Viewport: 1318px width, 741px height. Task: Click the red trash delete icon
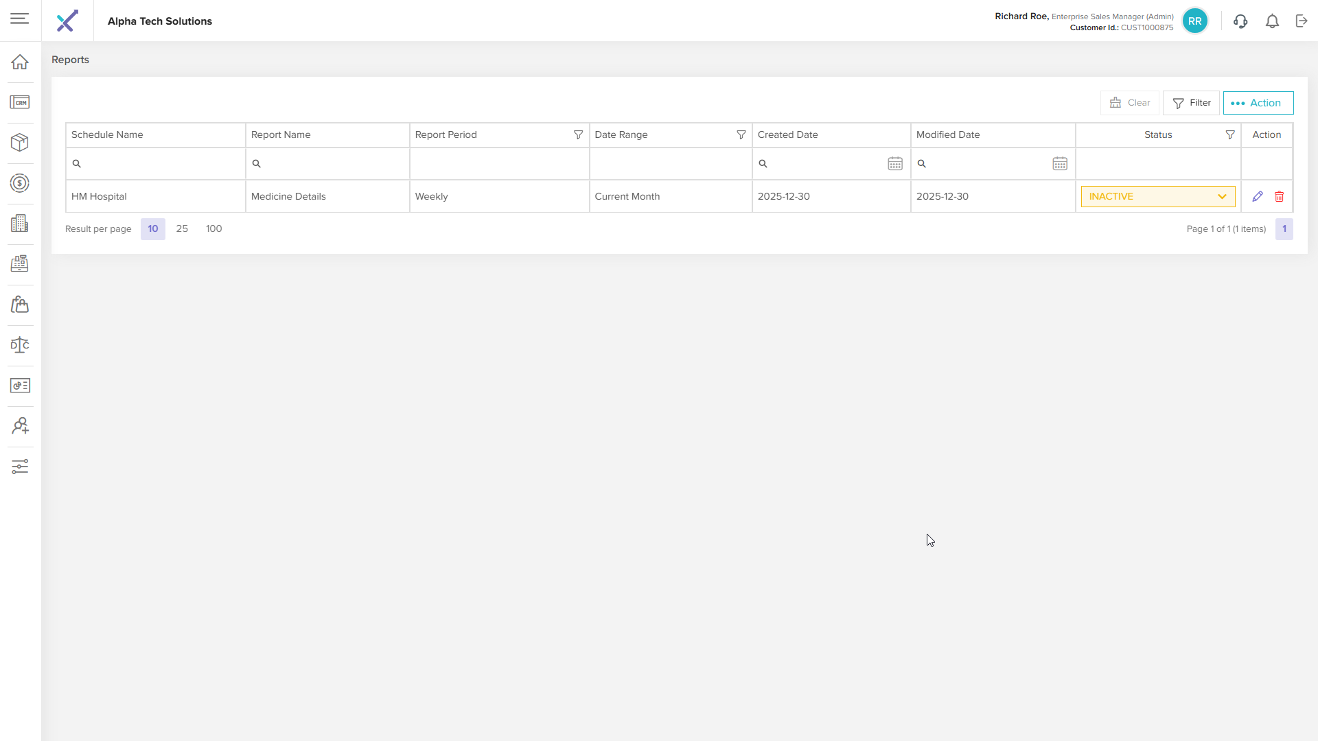click(1280, 196)
